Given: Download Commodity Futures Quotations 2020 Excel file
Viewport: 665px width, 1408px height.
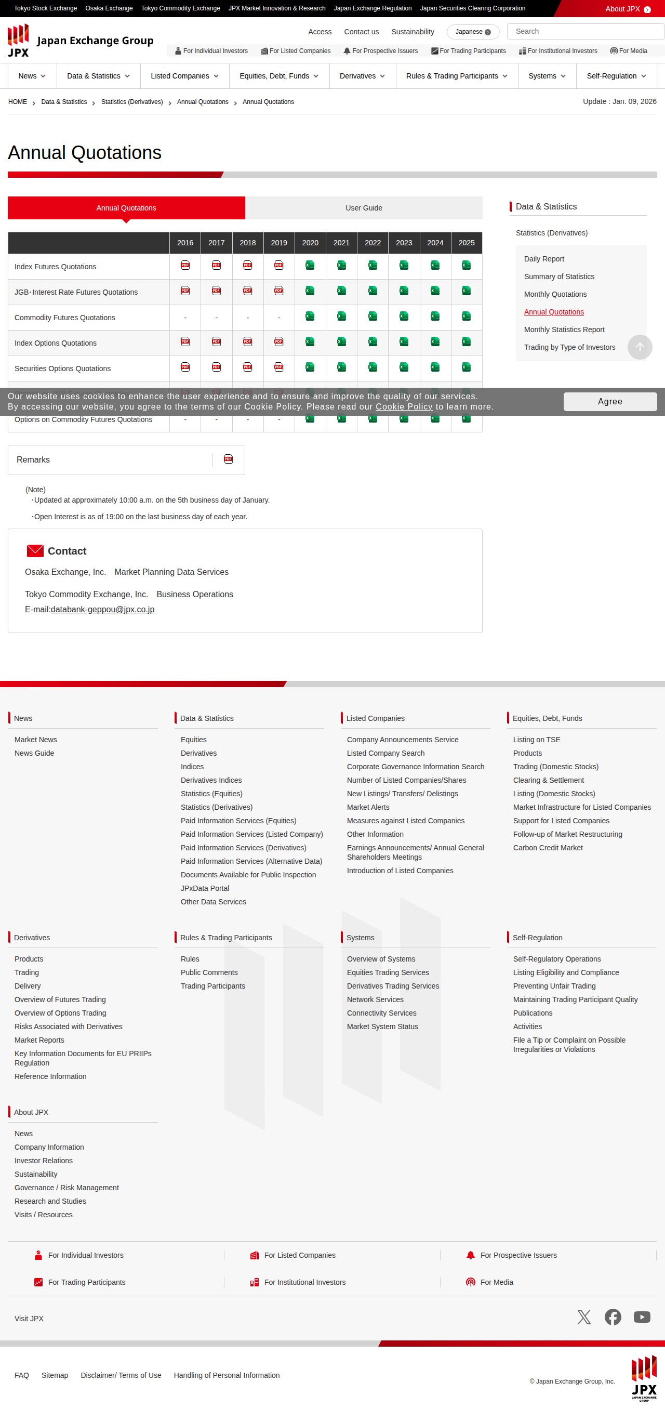Looking at the screenshot, I should click(310, 317).
